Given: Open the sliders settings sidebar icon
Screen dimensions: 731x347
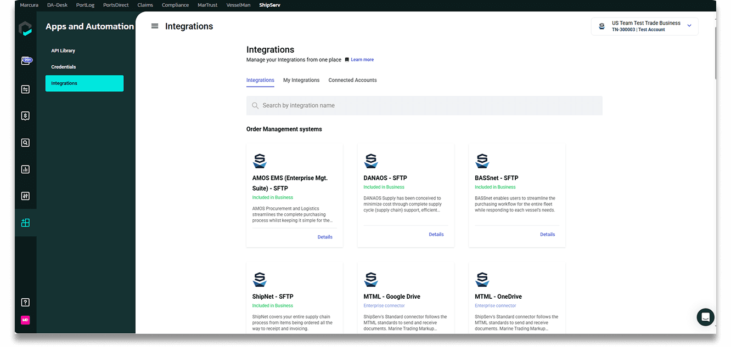Looking at the screenshot, I should (25, 196).
